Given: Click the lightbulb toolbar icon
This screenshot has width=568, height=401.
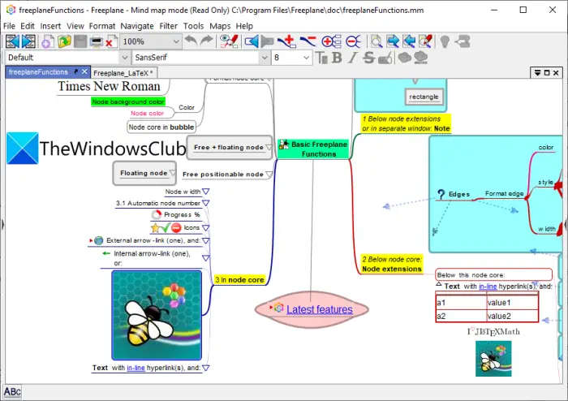Looking at the screenshot, I should pyautogui.click(x=445, y=41).
